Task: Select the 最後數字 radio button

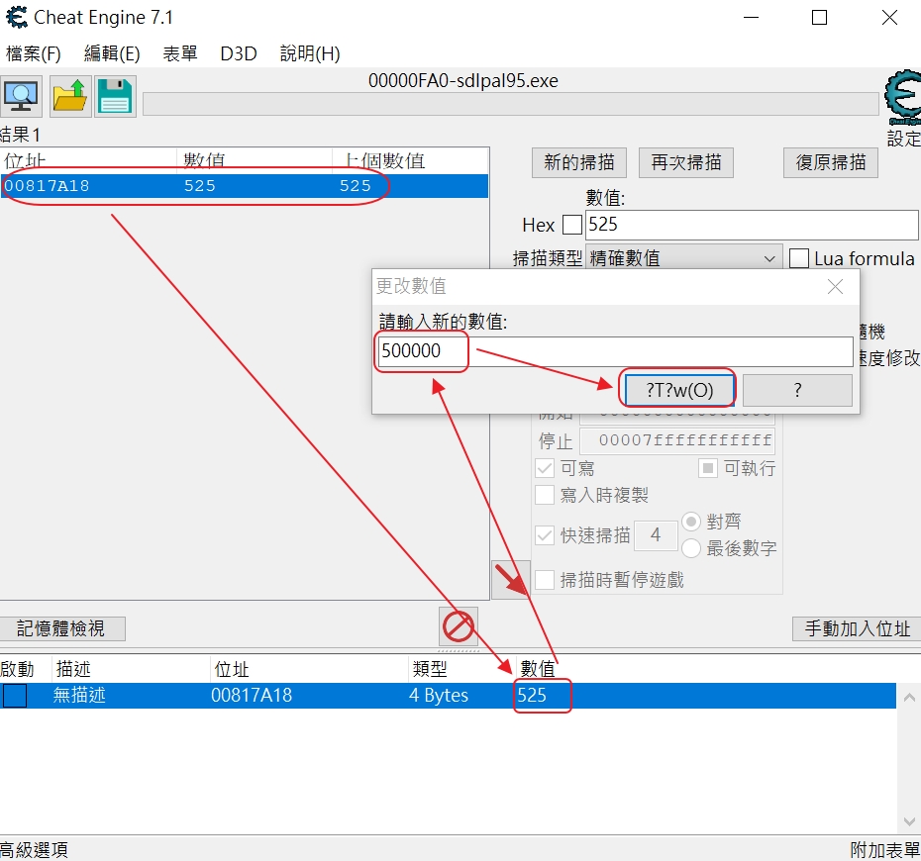Action: (691, 548)
